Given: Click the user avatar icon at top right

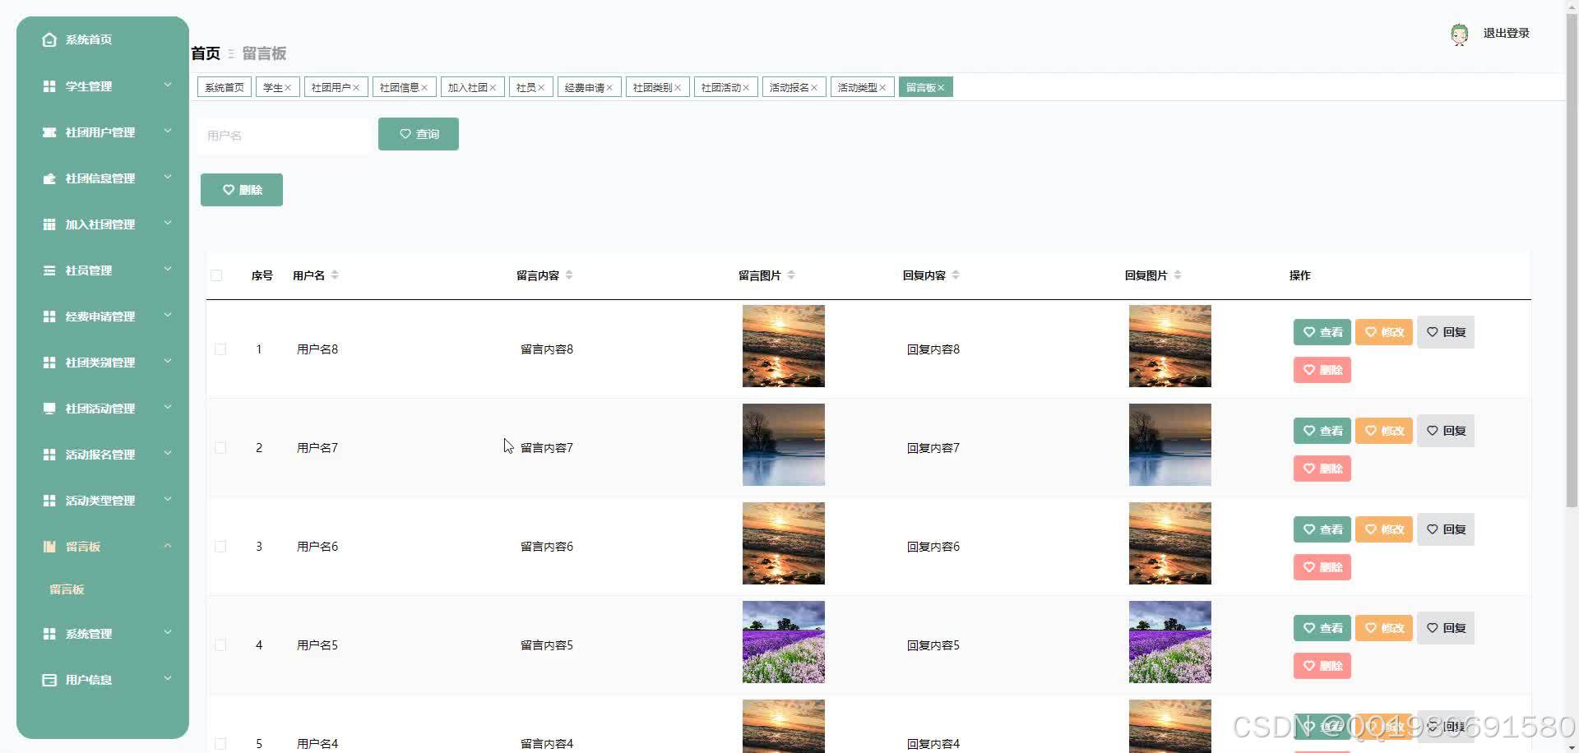Looking at the screenshot, I should pyautogui.click(x=1460, y=34).
